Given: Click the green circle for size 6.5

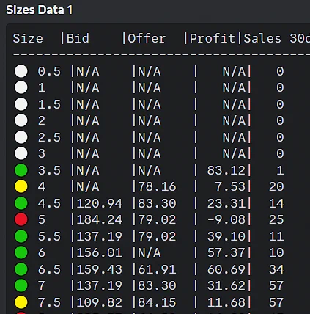Looking at the screenshot, I should [21, 269].
